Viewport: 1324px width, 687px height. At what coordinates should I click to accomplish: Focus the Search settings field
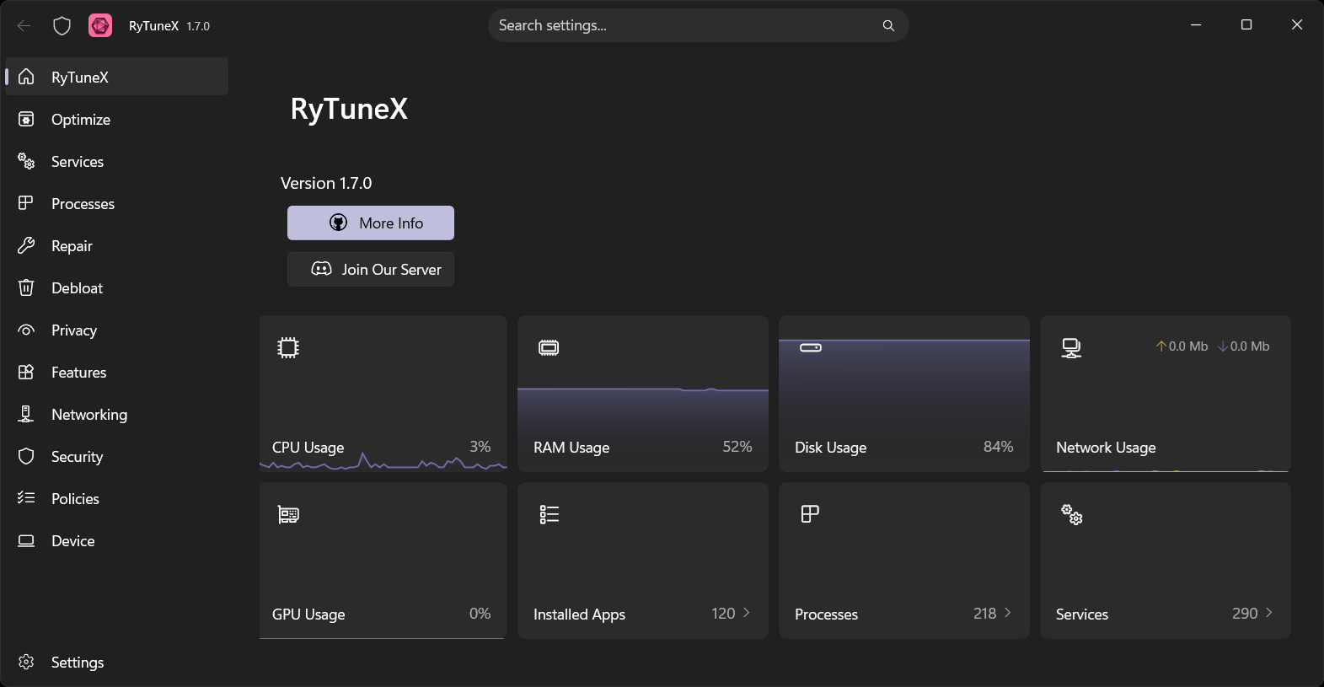tap(698, 25)
